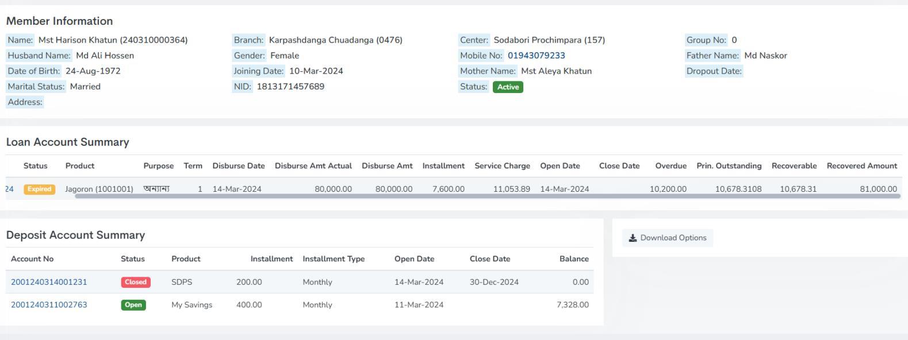Select the Jagoron (1001001) product cell
The width and height of the screenshot is (908, 340).
click(99, 189)
